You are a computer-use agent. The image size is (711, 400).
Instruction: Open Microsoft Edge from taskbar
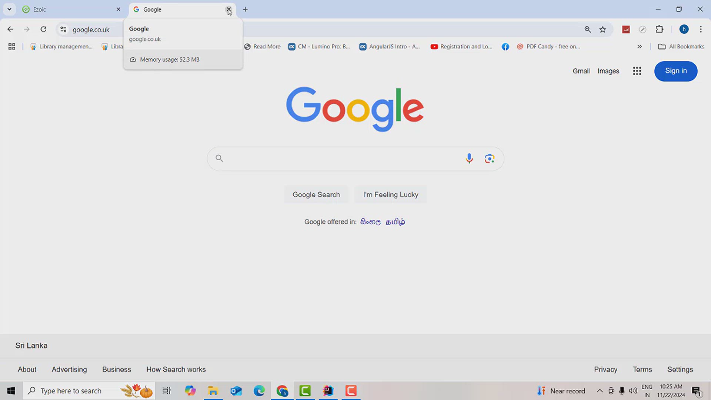(x=259, y=391)
